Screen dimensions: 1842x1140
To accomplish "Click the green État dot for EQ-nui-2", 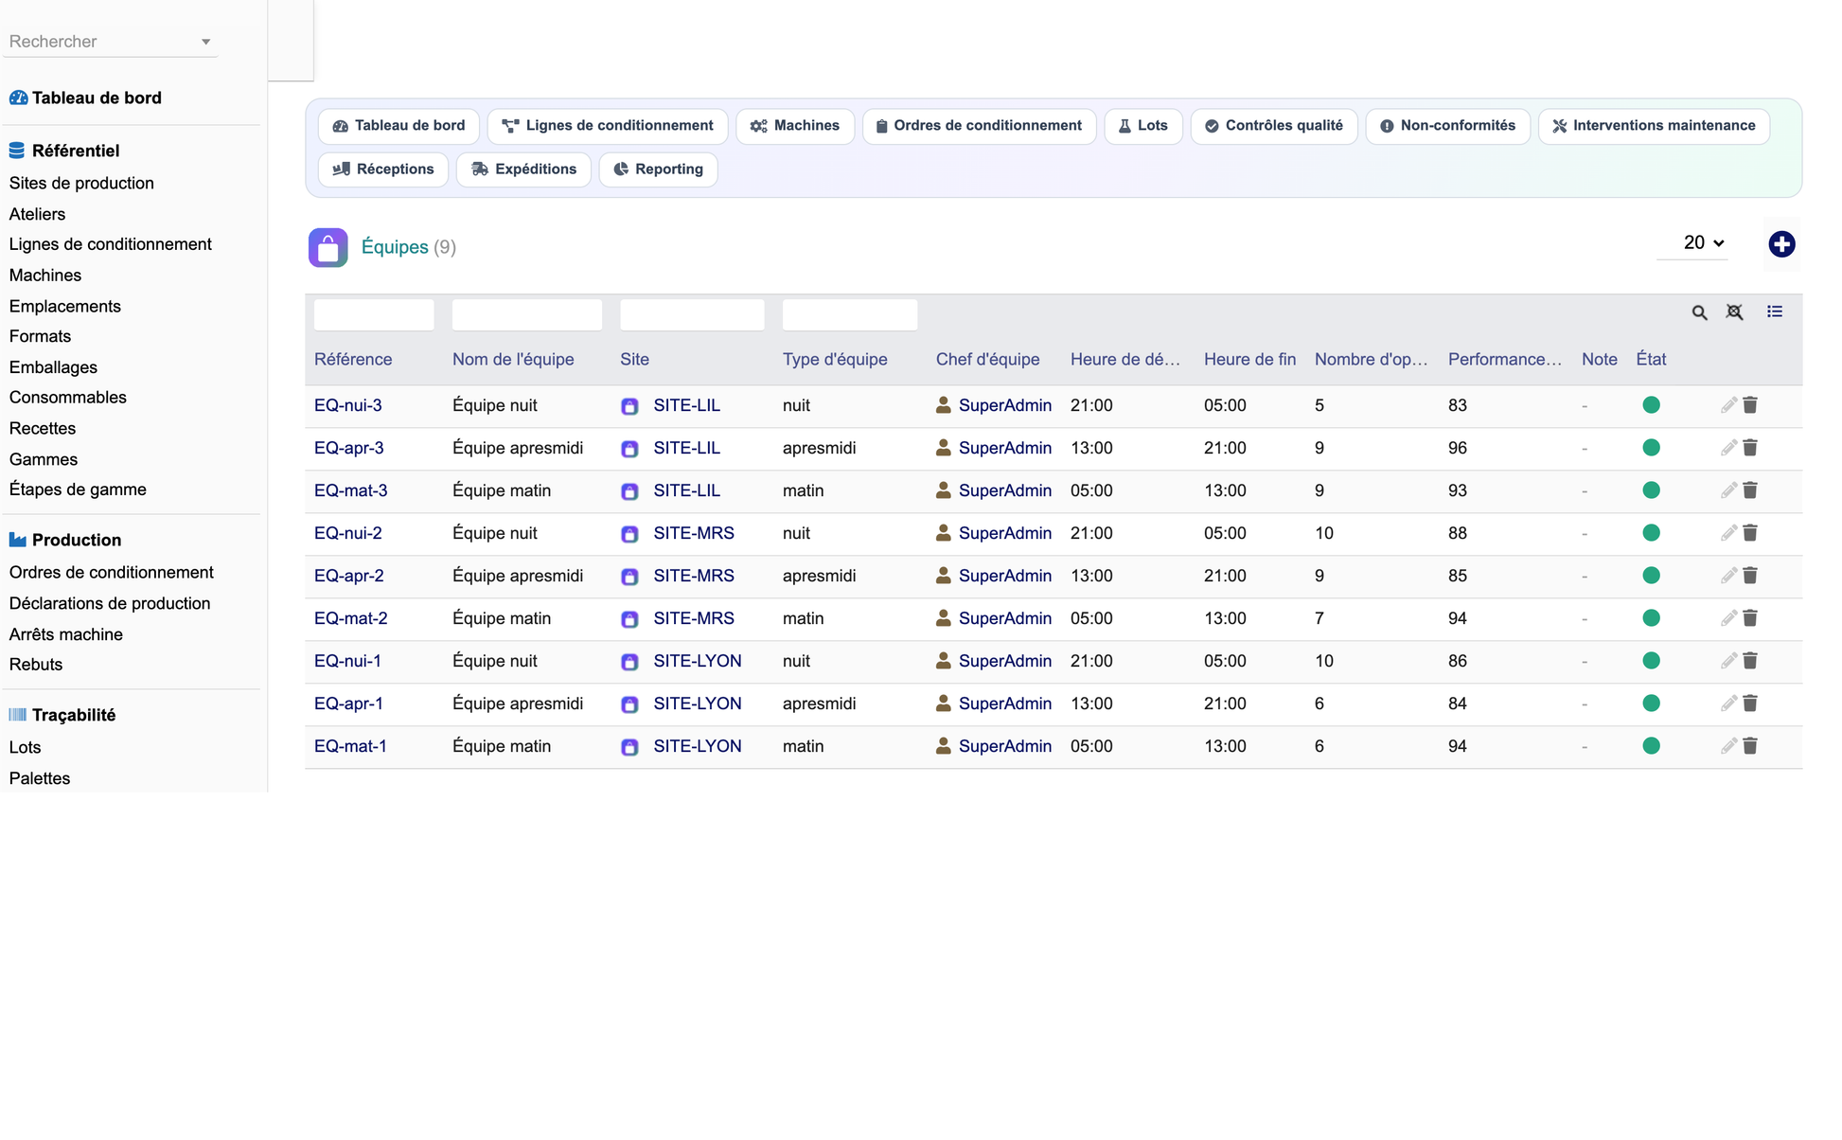I will click(1651, 533).
